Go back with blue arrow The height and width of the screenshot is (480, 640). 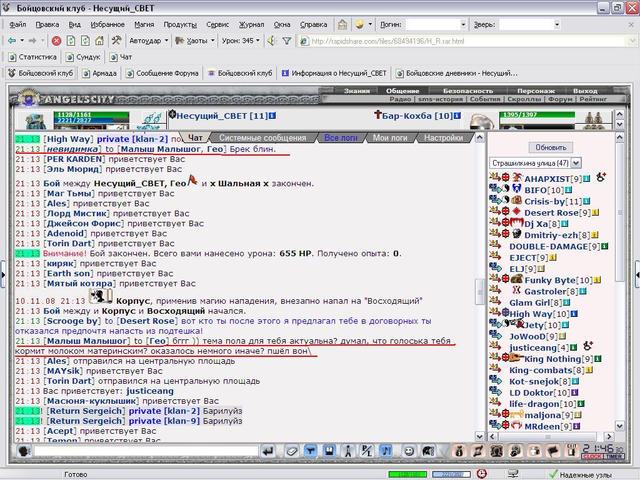pyautogui.click(x=12, y=41)
